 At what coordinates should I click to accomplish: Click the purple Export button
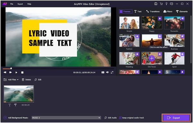coord(176,118)
